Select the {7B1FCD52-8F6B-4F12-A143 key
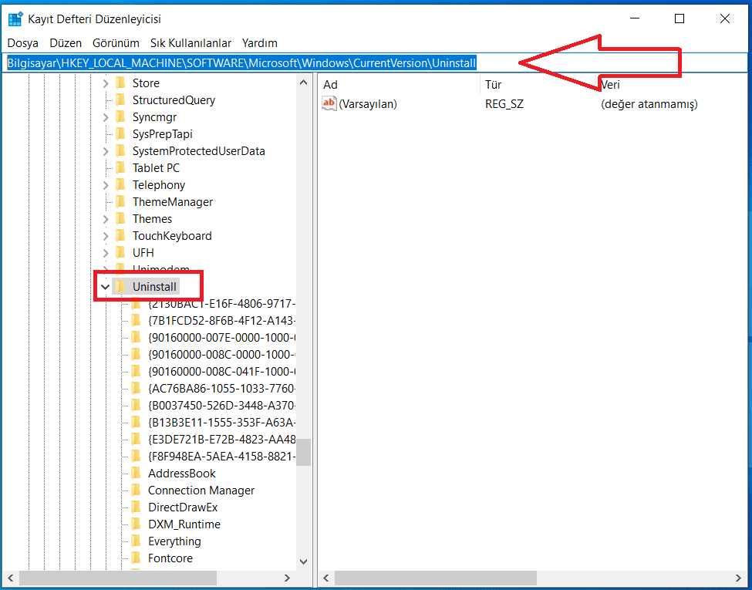 click(x=221, y=321)
